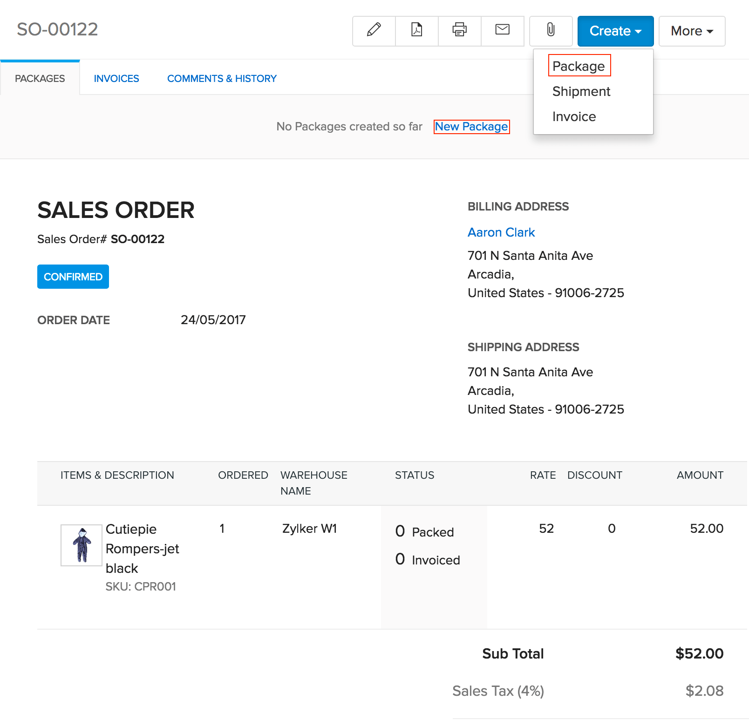Open the PDF export icon
Viewport: 749px width, 720px height.
416,31
